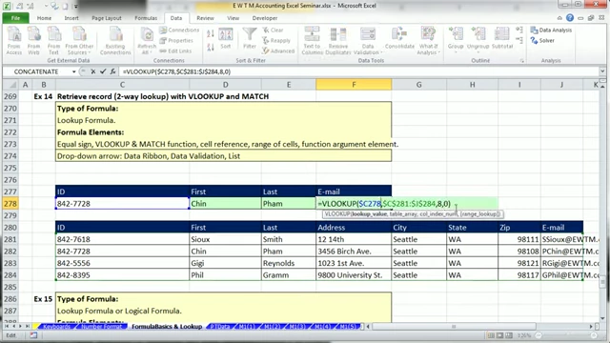Switch to the Developer tab
Image resolution: width=610 pixels, height=343 pixels.
coord(265,18)
